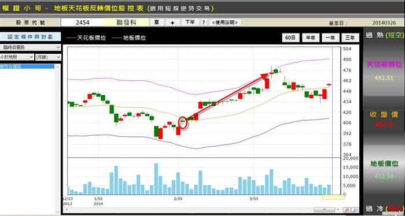Click the list scrollbar down arrow
This screenshot has width=405, height=216.
point(57,212)
